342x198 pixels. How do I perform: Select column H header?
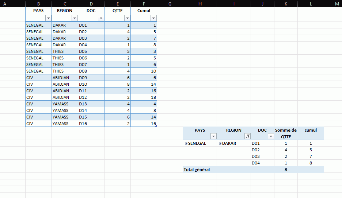click(x=200, y=4)
